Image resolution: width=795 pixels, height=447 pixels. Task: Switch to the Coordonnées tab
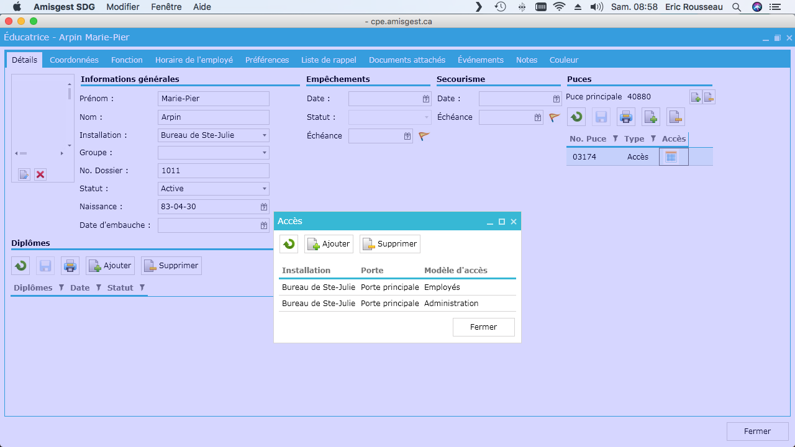click(x=74, y=60)
